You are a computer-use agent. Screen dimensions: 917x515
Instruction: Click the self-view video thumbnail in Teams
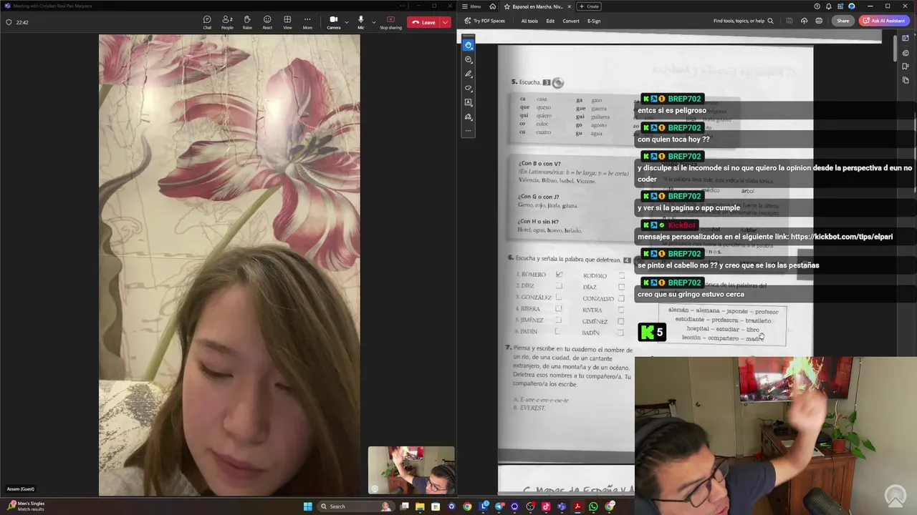click(411, 470)
